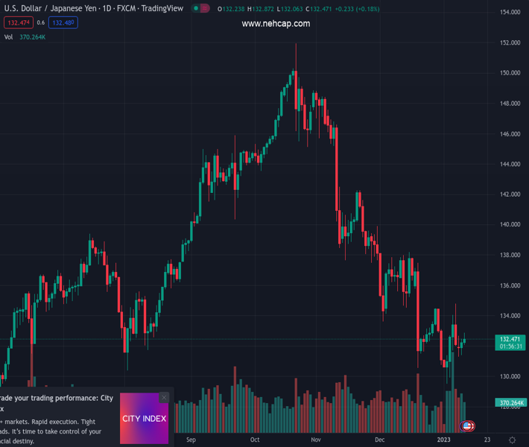Click the www.nehcap.com watermark text
Screen dimensions: 529x447
pyautogui.click(x=276, y=24)
